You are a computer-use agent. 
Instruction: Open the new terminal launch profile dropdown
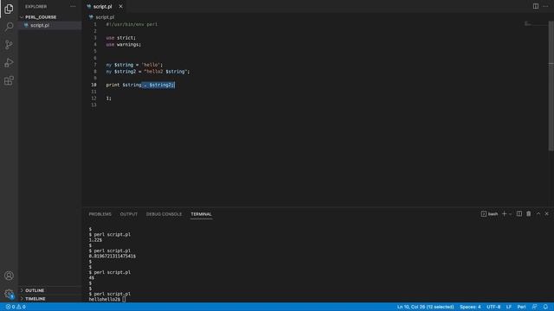coord(510,214)
